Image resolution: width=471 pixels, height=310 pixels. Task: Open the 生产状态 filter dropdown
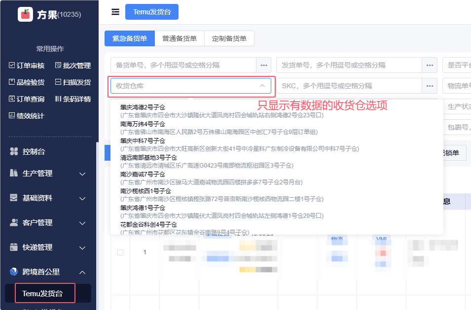[x=457, y=106]
